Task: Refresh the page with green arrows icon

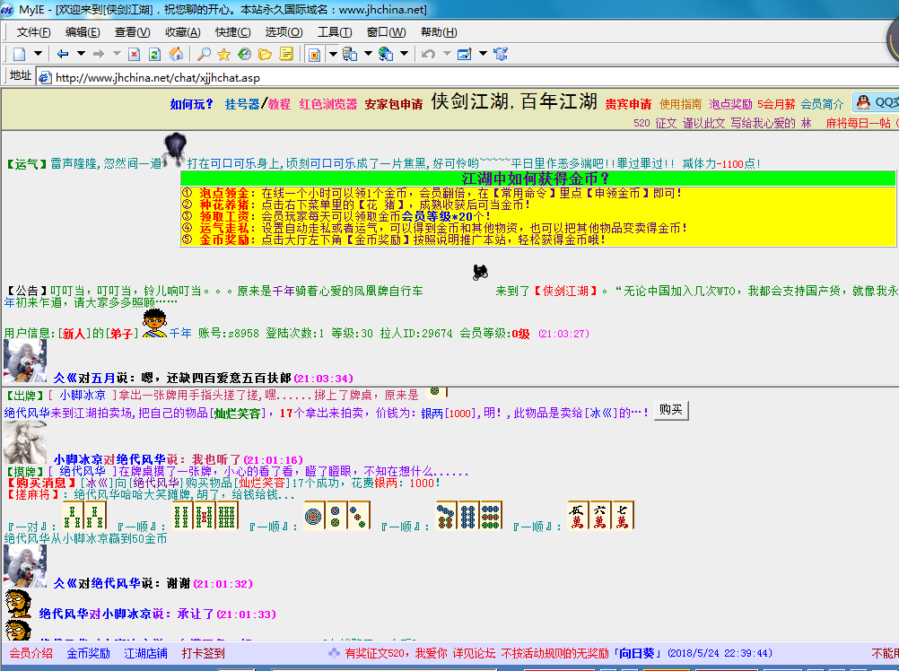Action: click(x=155, y=54)
